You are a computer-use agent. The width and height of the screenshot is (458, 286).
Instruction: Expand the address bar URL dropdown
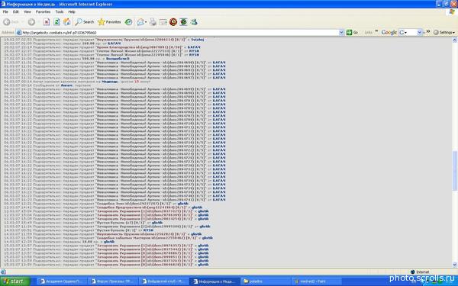[341, 32]
